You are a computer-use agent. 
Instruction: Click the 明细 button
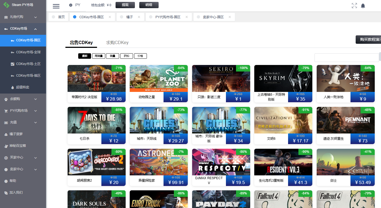point(149,5)
